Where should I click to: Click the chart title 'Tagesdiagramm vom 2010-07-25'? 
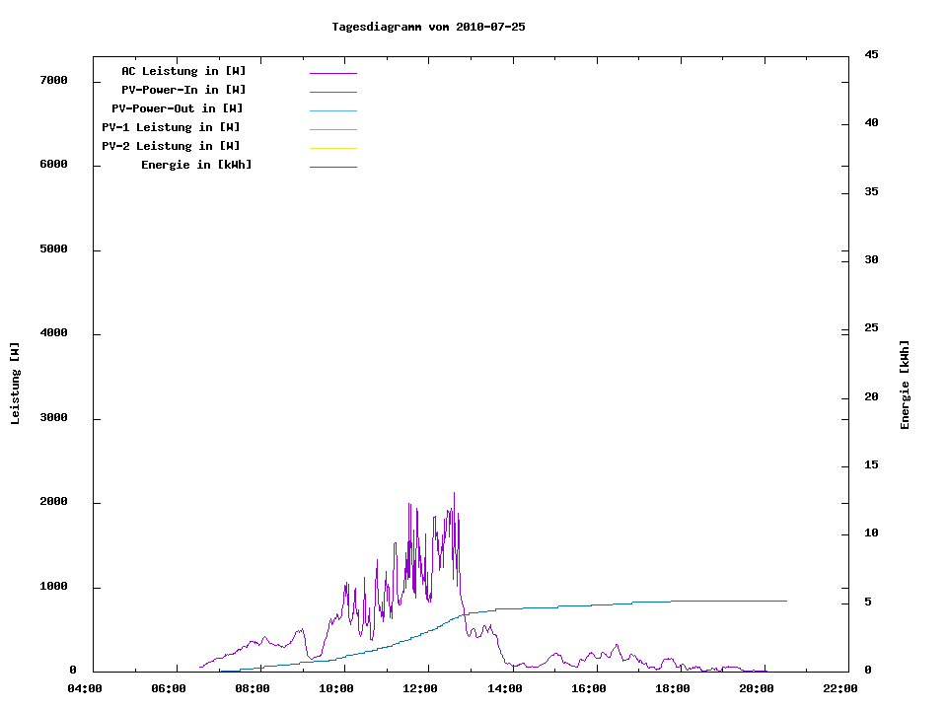click(428, 27)
